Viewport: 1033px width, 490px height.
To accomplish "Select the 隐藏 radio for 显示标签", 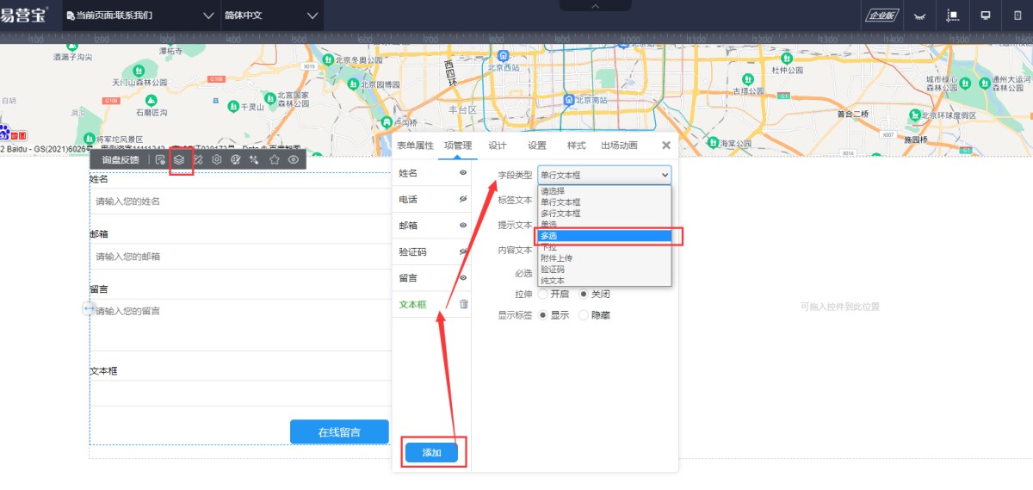I will [x=585, y=315].
